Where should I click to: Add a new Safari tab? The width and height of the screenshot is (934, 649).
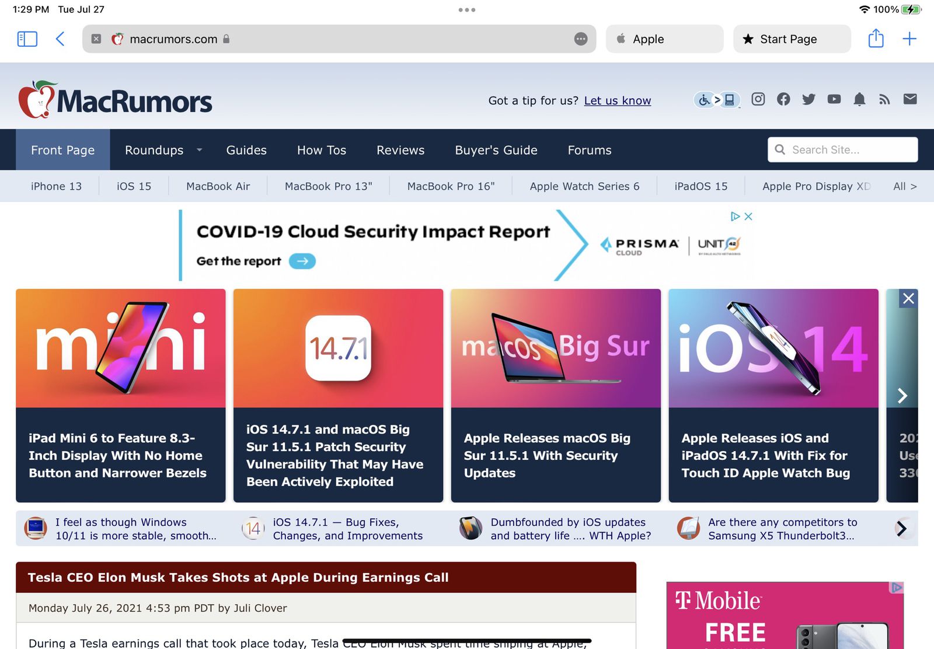(909, 39)
